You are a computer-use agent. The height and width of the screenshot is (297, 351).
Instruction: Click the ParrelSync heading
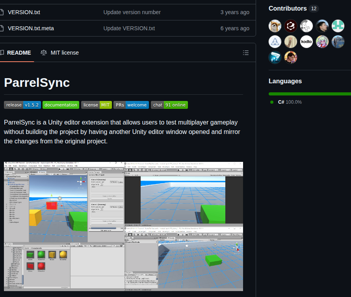tap(37, 82)
